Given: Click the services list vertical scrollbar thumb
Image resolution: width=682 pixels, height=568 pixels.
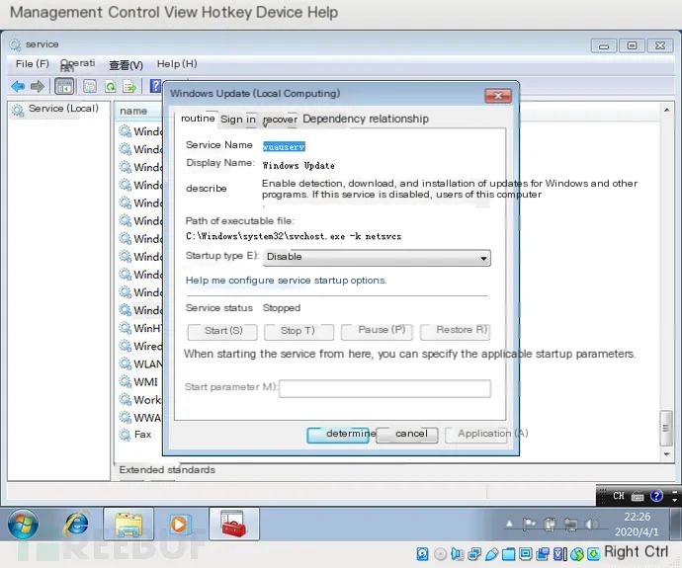Looking at the screenshot, I should [666, 428].
